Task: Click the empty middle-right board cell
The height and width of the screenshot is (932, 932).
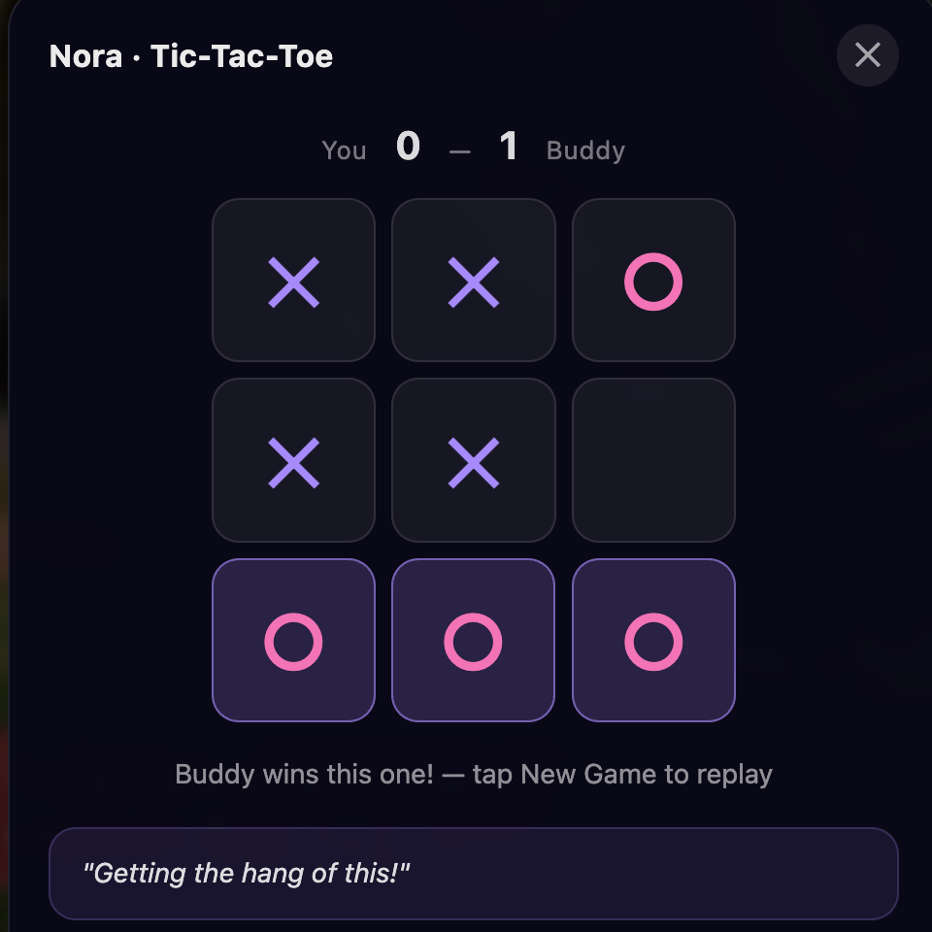Action: click(652, 459)
